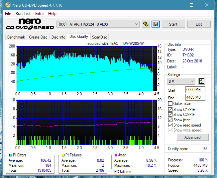217x178 pixels.
Task: Click PI Failures total 2706
Action: click(x=100, y=170)
